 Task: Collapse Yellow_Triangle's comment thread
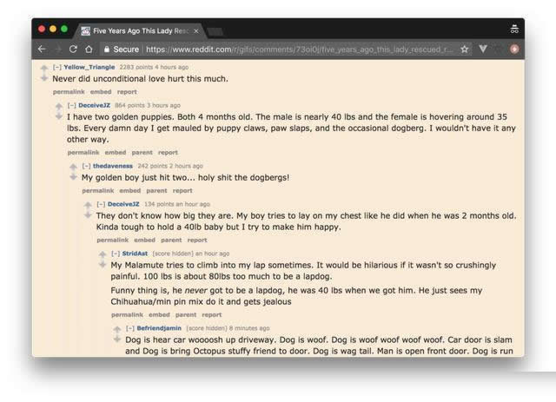pyautogui.click(x=57, y=67)
